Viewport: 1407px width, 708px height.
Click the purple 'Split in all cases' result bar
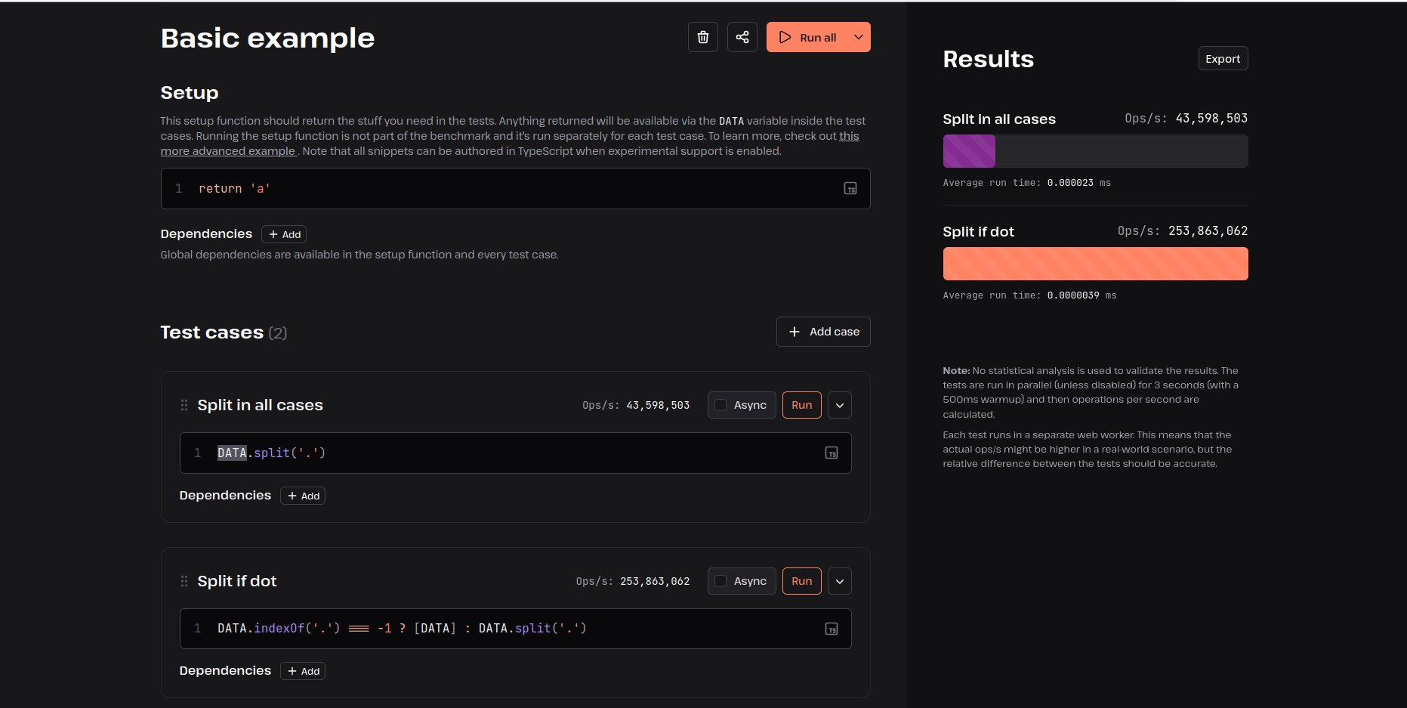[969, 151]
